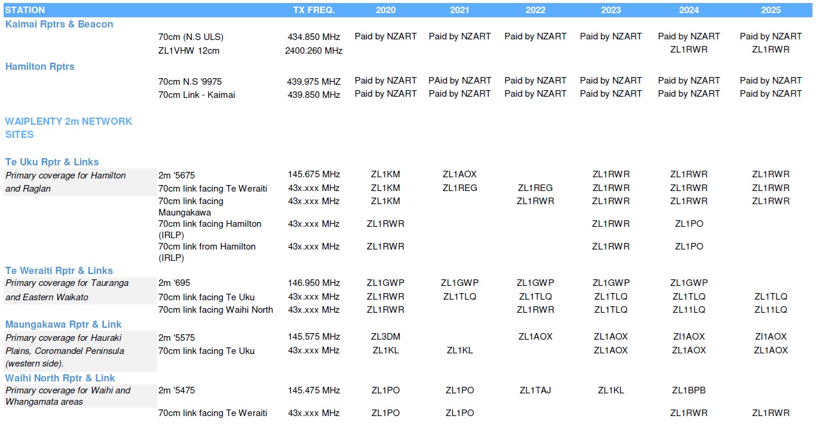
Task: Click the 434.850 MHz frequency cell
Action: point(314,37)
